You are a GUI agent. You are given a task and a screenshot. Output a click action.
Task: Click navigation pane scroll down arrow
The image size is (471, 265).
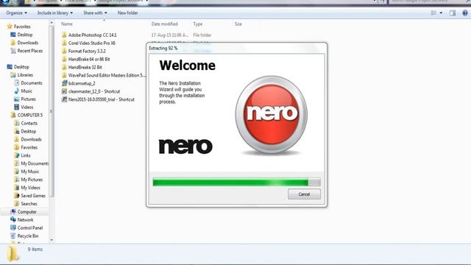[52, 240]
